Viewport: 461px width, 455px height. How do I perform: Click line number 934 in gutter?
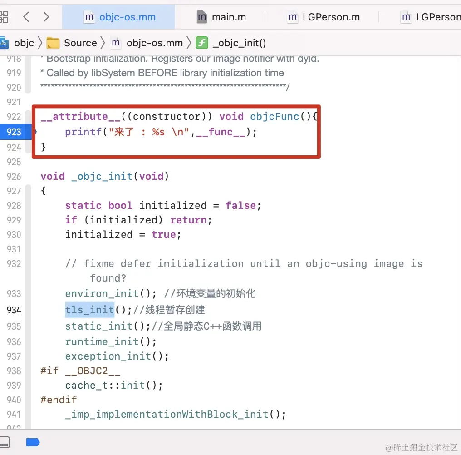[x=14, y=310]
